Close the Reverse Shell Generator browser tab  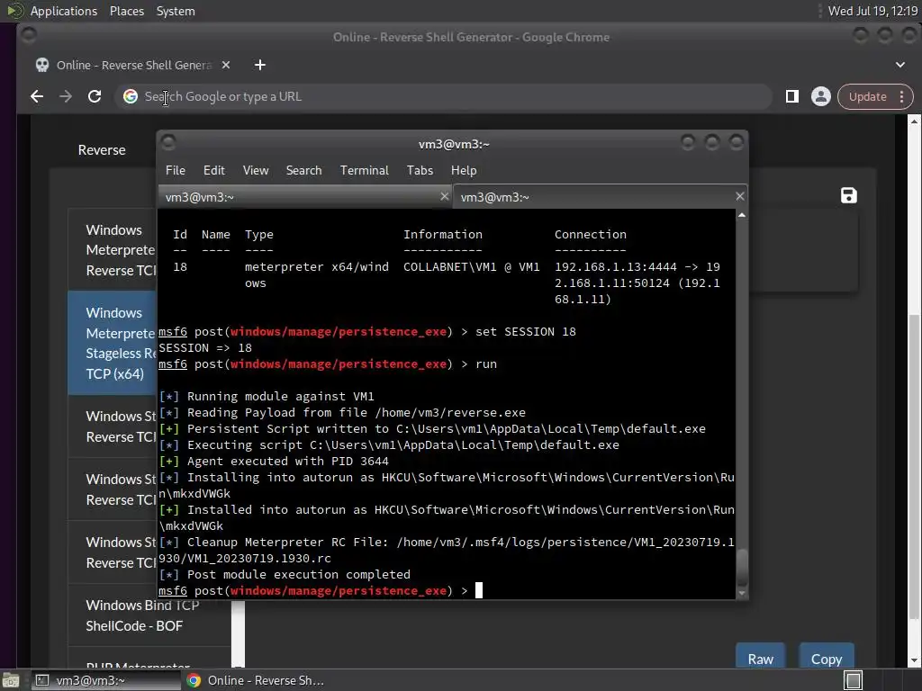226,65
